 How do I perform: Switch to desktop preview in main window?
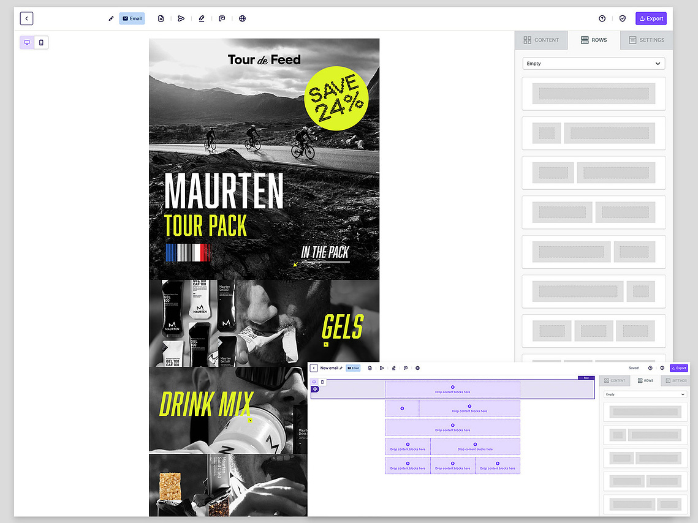click(x=27, y=43)
